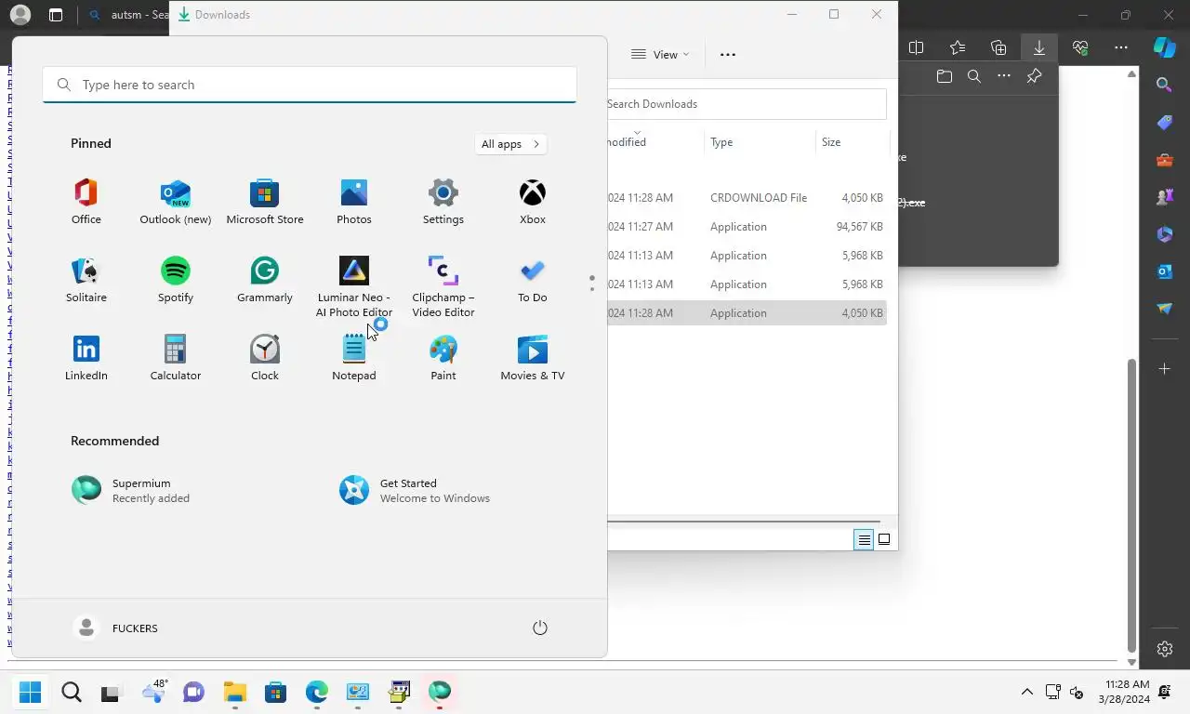This screenshot has height=714, width=1190.
Task: Start the Solitaire game
Action: tap(86, 280)
